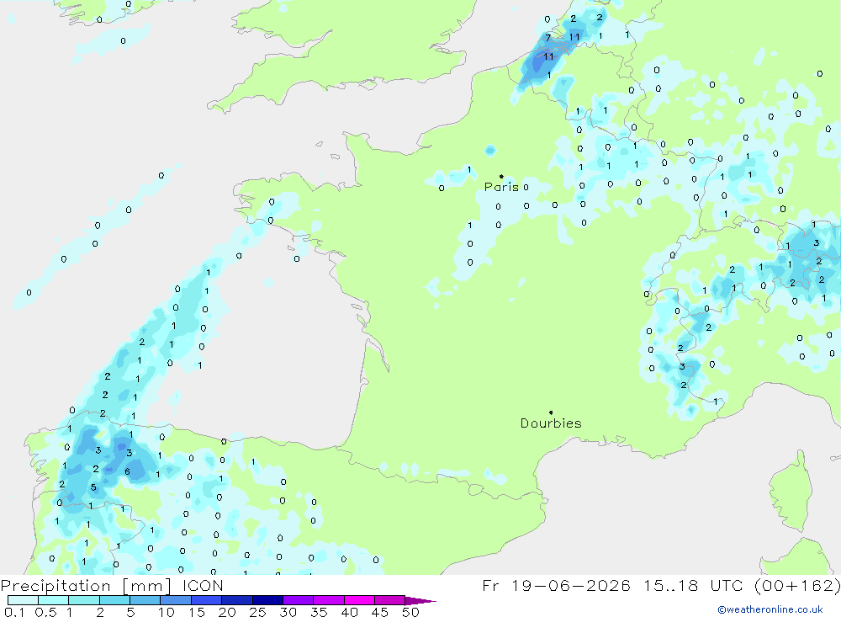Click the legend label '50'

pyautogui.click(x=410, y=612)
